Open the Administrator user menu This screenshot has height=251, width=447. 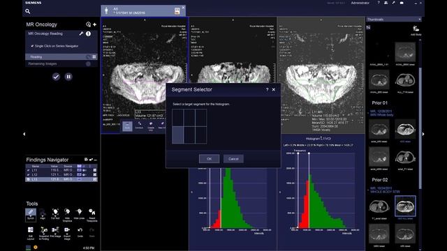[360, 3]
